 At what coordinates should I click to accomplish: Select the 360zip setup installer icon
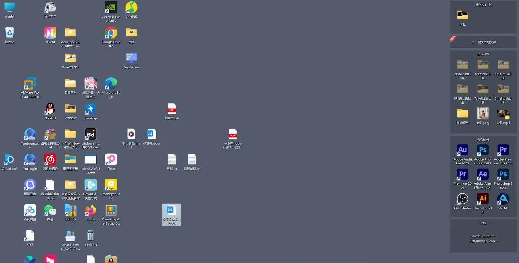[71, 236]
